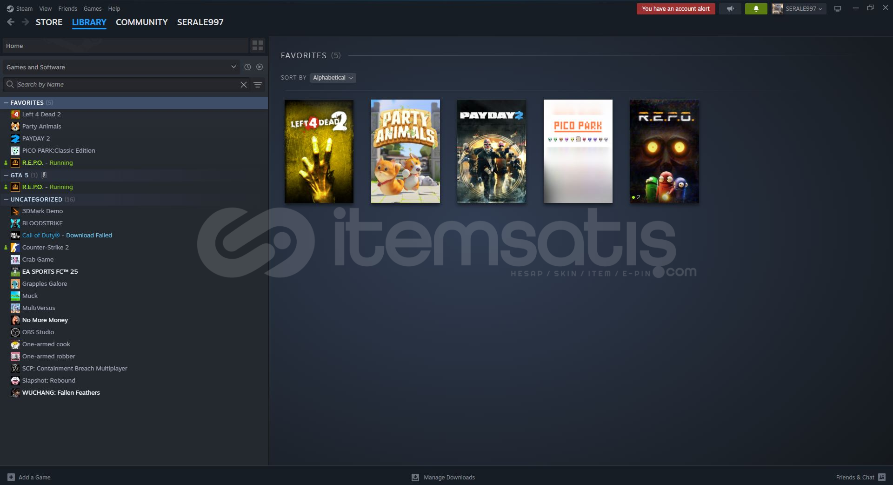This screenshot has width=893, height=485.
Task: Click the OBS Studio icon
Action: [x=15, y=332]
